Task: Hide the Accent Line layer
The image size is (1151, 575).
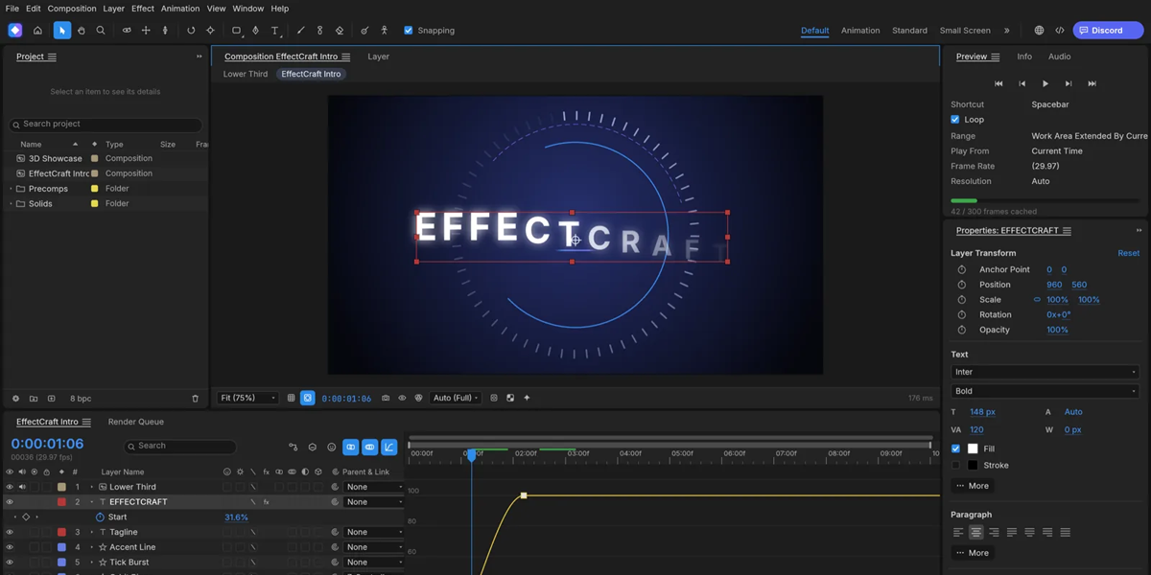Action: [x=10, y=547]
